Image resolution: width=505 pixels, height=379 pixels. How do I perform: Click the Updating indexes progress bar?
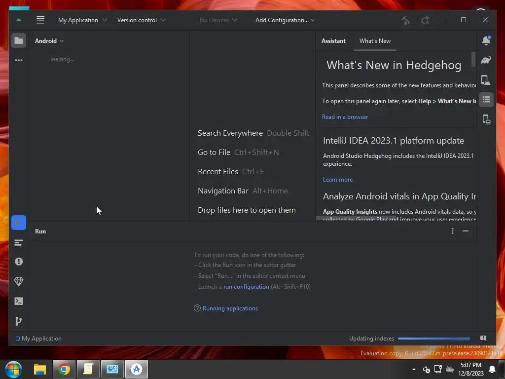[x=434, y=339]
